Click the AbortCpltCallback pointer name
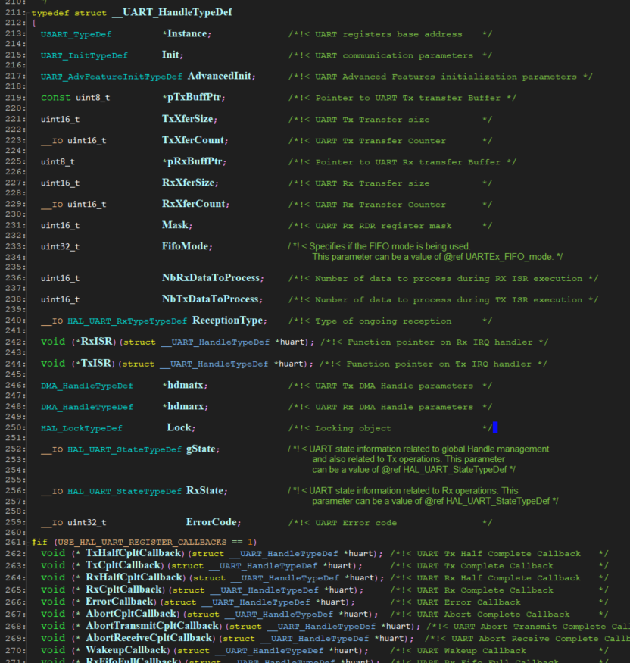 tap(131, 614)
